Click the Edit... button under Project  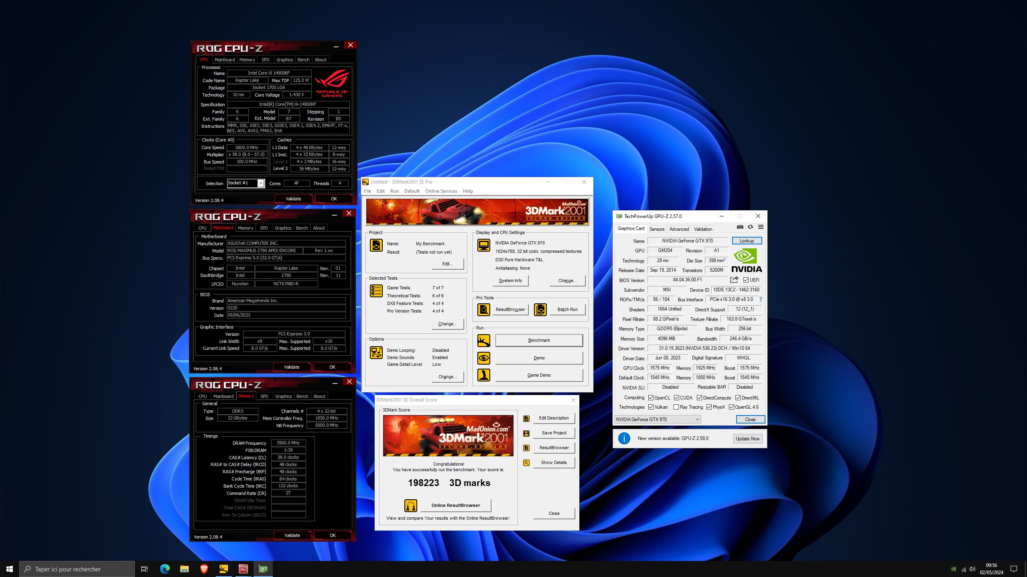coord(448,264)
